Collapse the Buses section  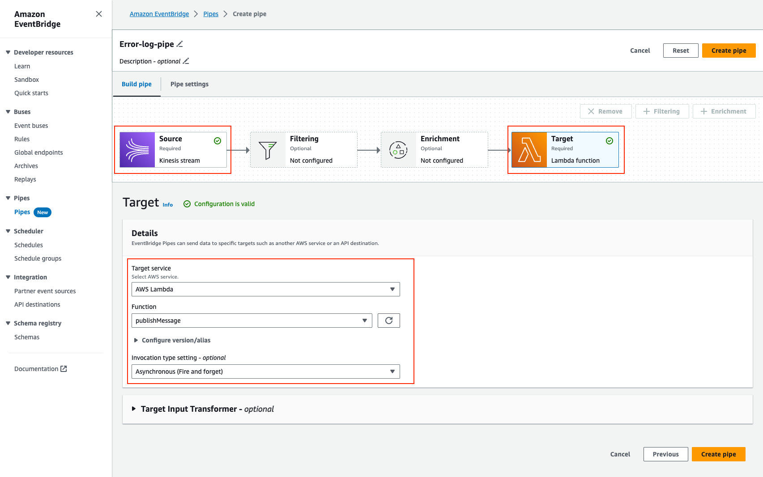click(8, 112)
